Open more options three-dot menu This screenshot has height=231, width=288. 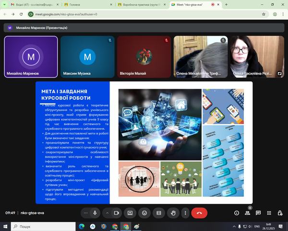(x=185, y=213)
